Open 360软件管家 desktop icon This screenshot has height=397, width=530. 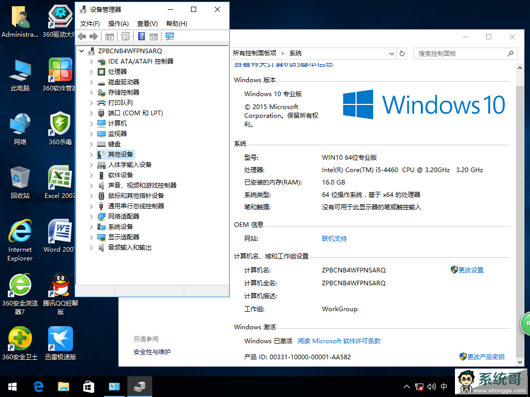tap(60, 75)
